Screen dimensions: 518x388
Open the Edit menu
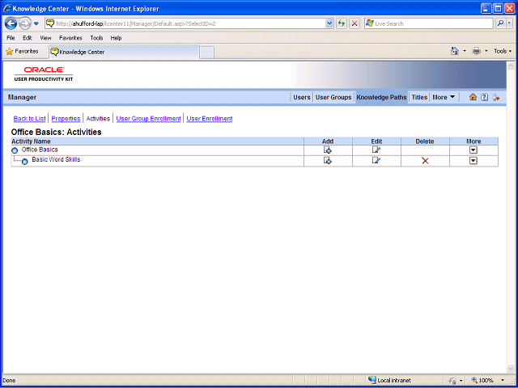(27, 38)
